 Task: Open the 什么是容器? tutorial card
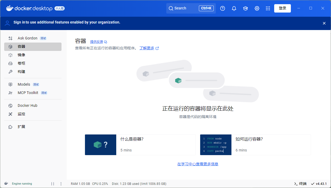coord(140,145)
